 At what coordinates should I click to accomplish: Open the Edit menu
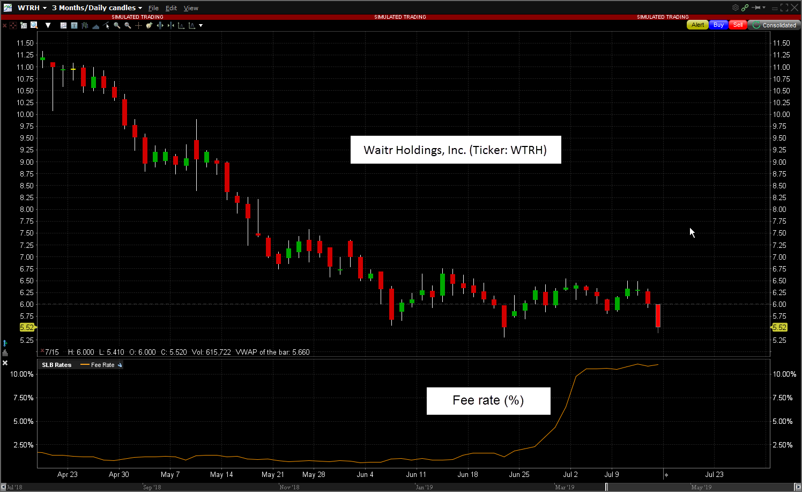171,8
